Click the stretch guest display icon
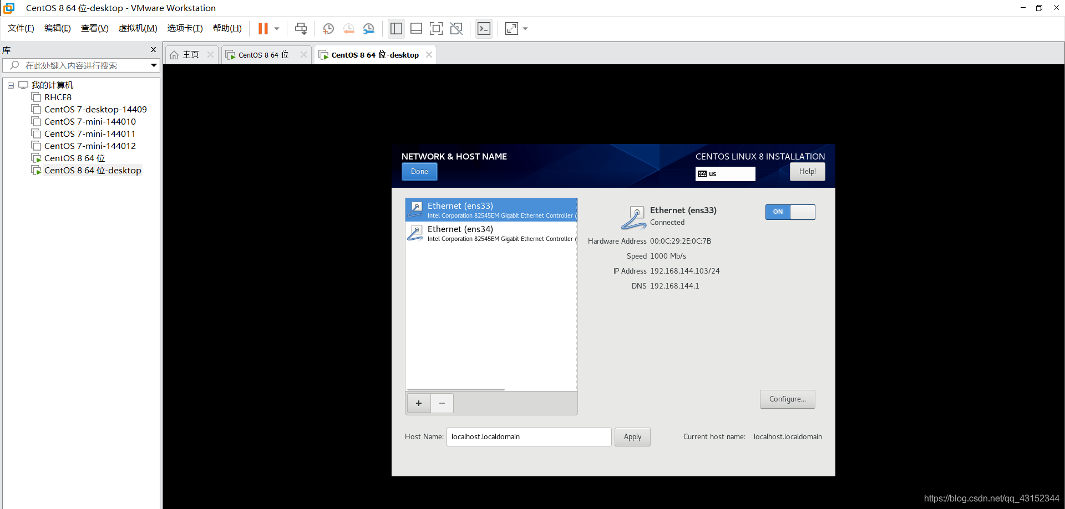The width and height of the screenshot is (1065, 509). [x=511, y=29]
